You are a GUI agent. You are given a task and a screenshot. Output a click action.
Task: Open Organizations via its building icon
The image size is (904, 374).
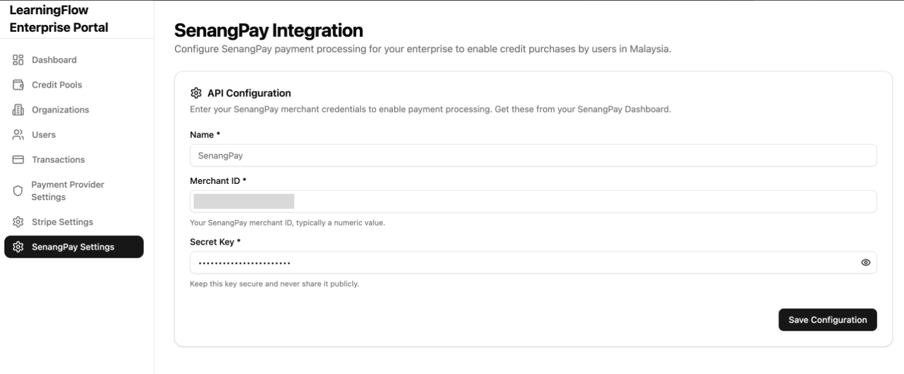pos(17,109)
